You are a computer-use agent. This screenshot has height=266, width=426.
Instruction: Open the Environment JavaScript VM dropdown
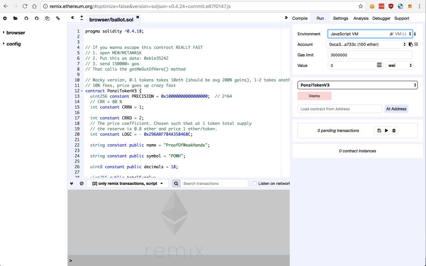tap(370, 34)
